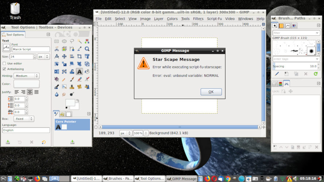The image size is (324, 182).
Task: Select the Airbrush tool
Action: click(87, 79)
